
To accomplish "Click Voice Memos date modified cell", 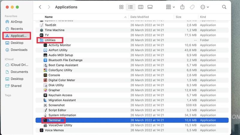I will click(147, 130).
